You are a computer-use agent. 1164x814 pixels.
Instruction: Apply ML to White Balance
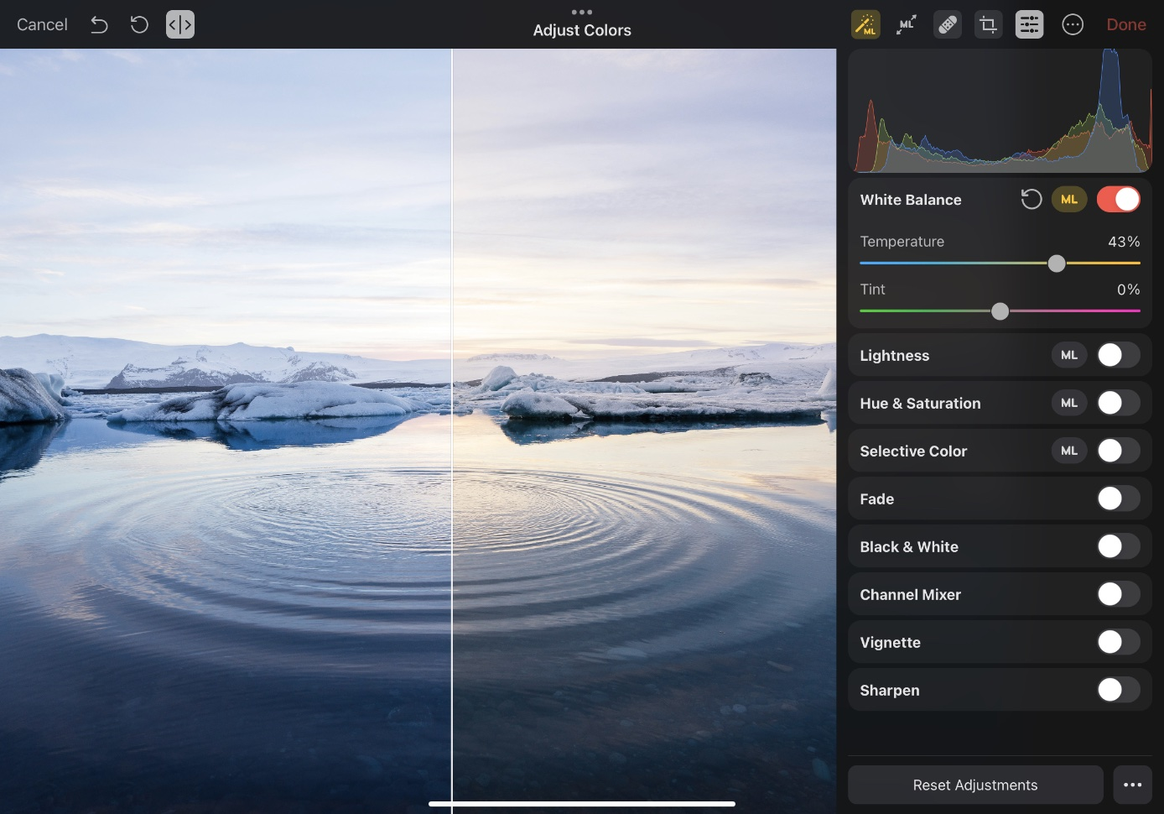tap(1069, 199)
